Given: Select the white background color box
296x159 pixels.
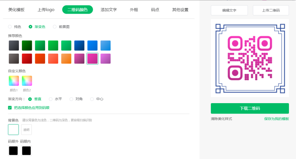Looking at the screenshot, I should (13, 129).
